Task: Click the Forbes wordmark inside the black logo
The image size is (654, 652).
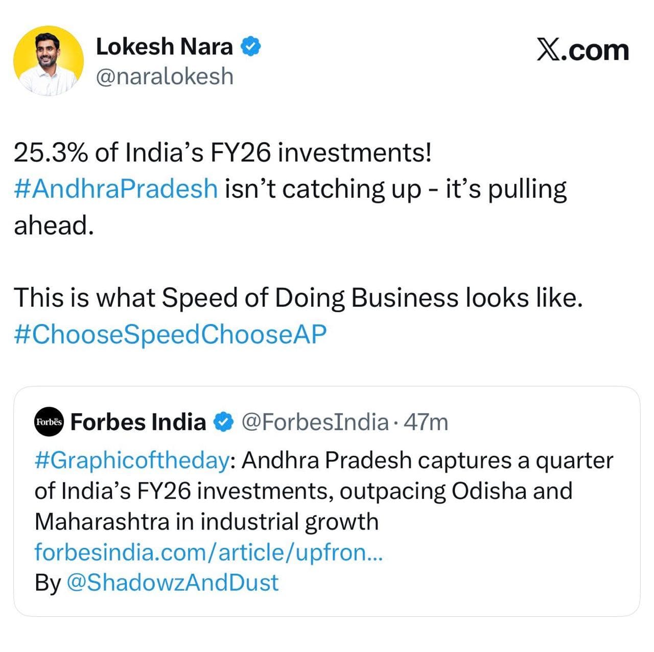Action: click(49, 422)
